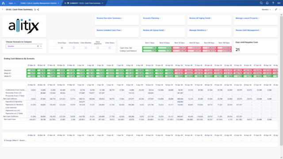This screenshot has height=159, width=283.
Task: Open the more options ellipsis in the header
Action: tap(280, 10)
